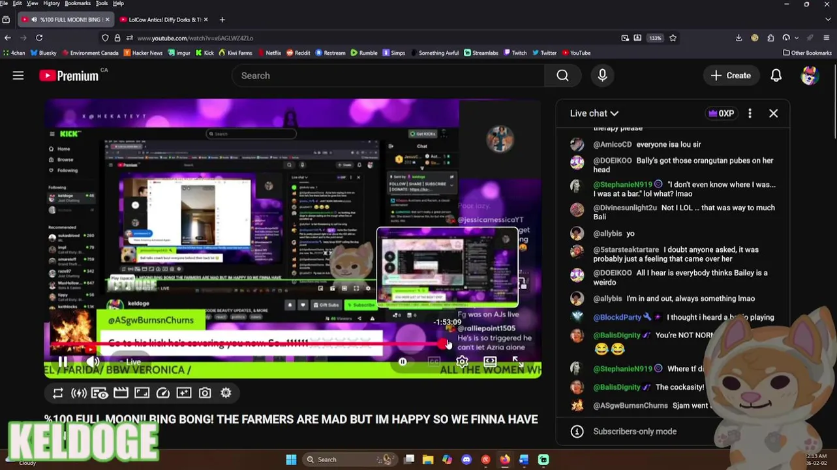Take a screenshot with the camera icon

click(205, 393)
